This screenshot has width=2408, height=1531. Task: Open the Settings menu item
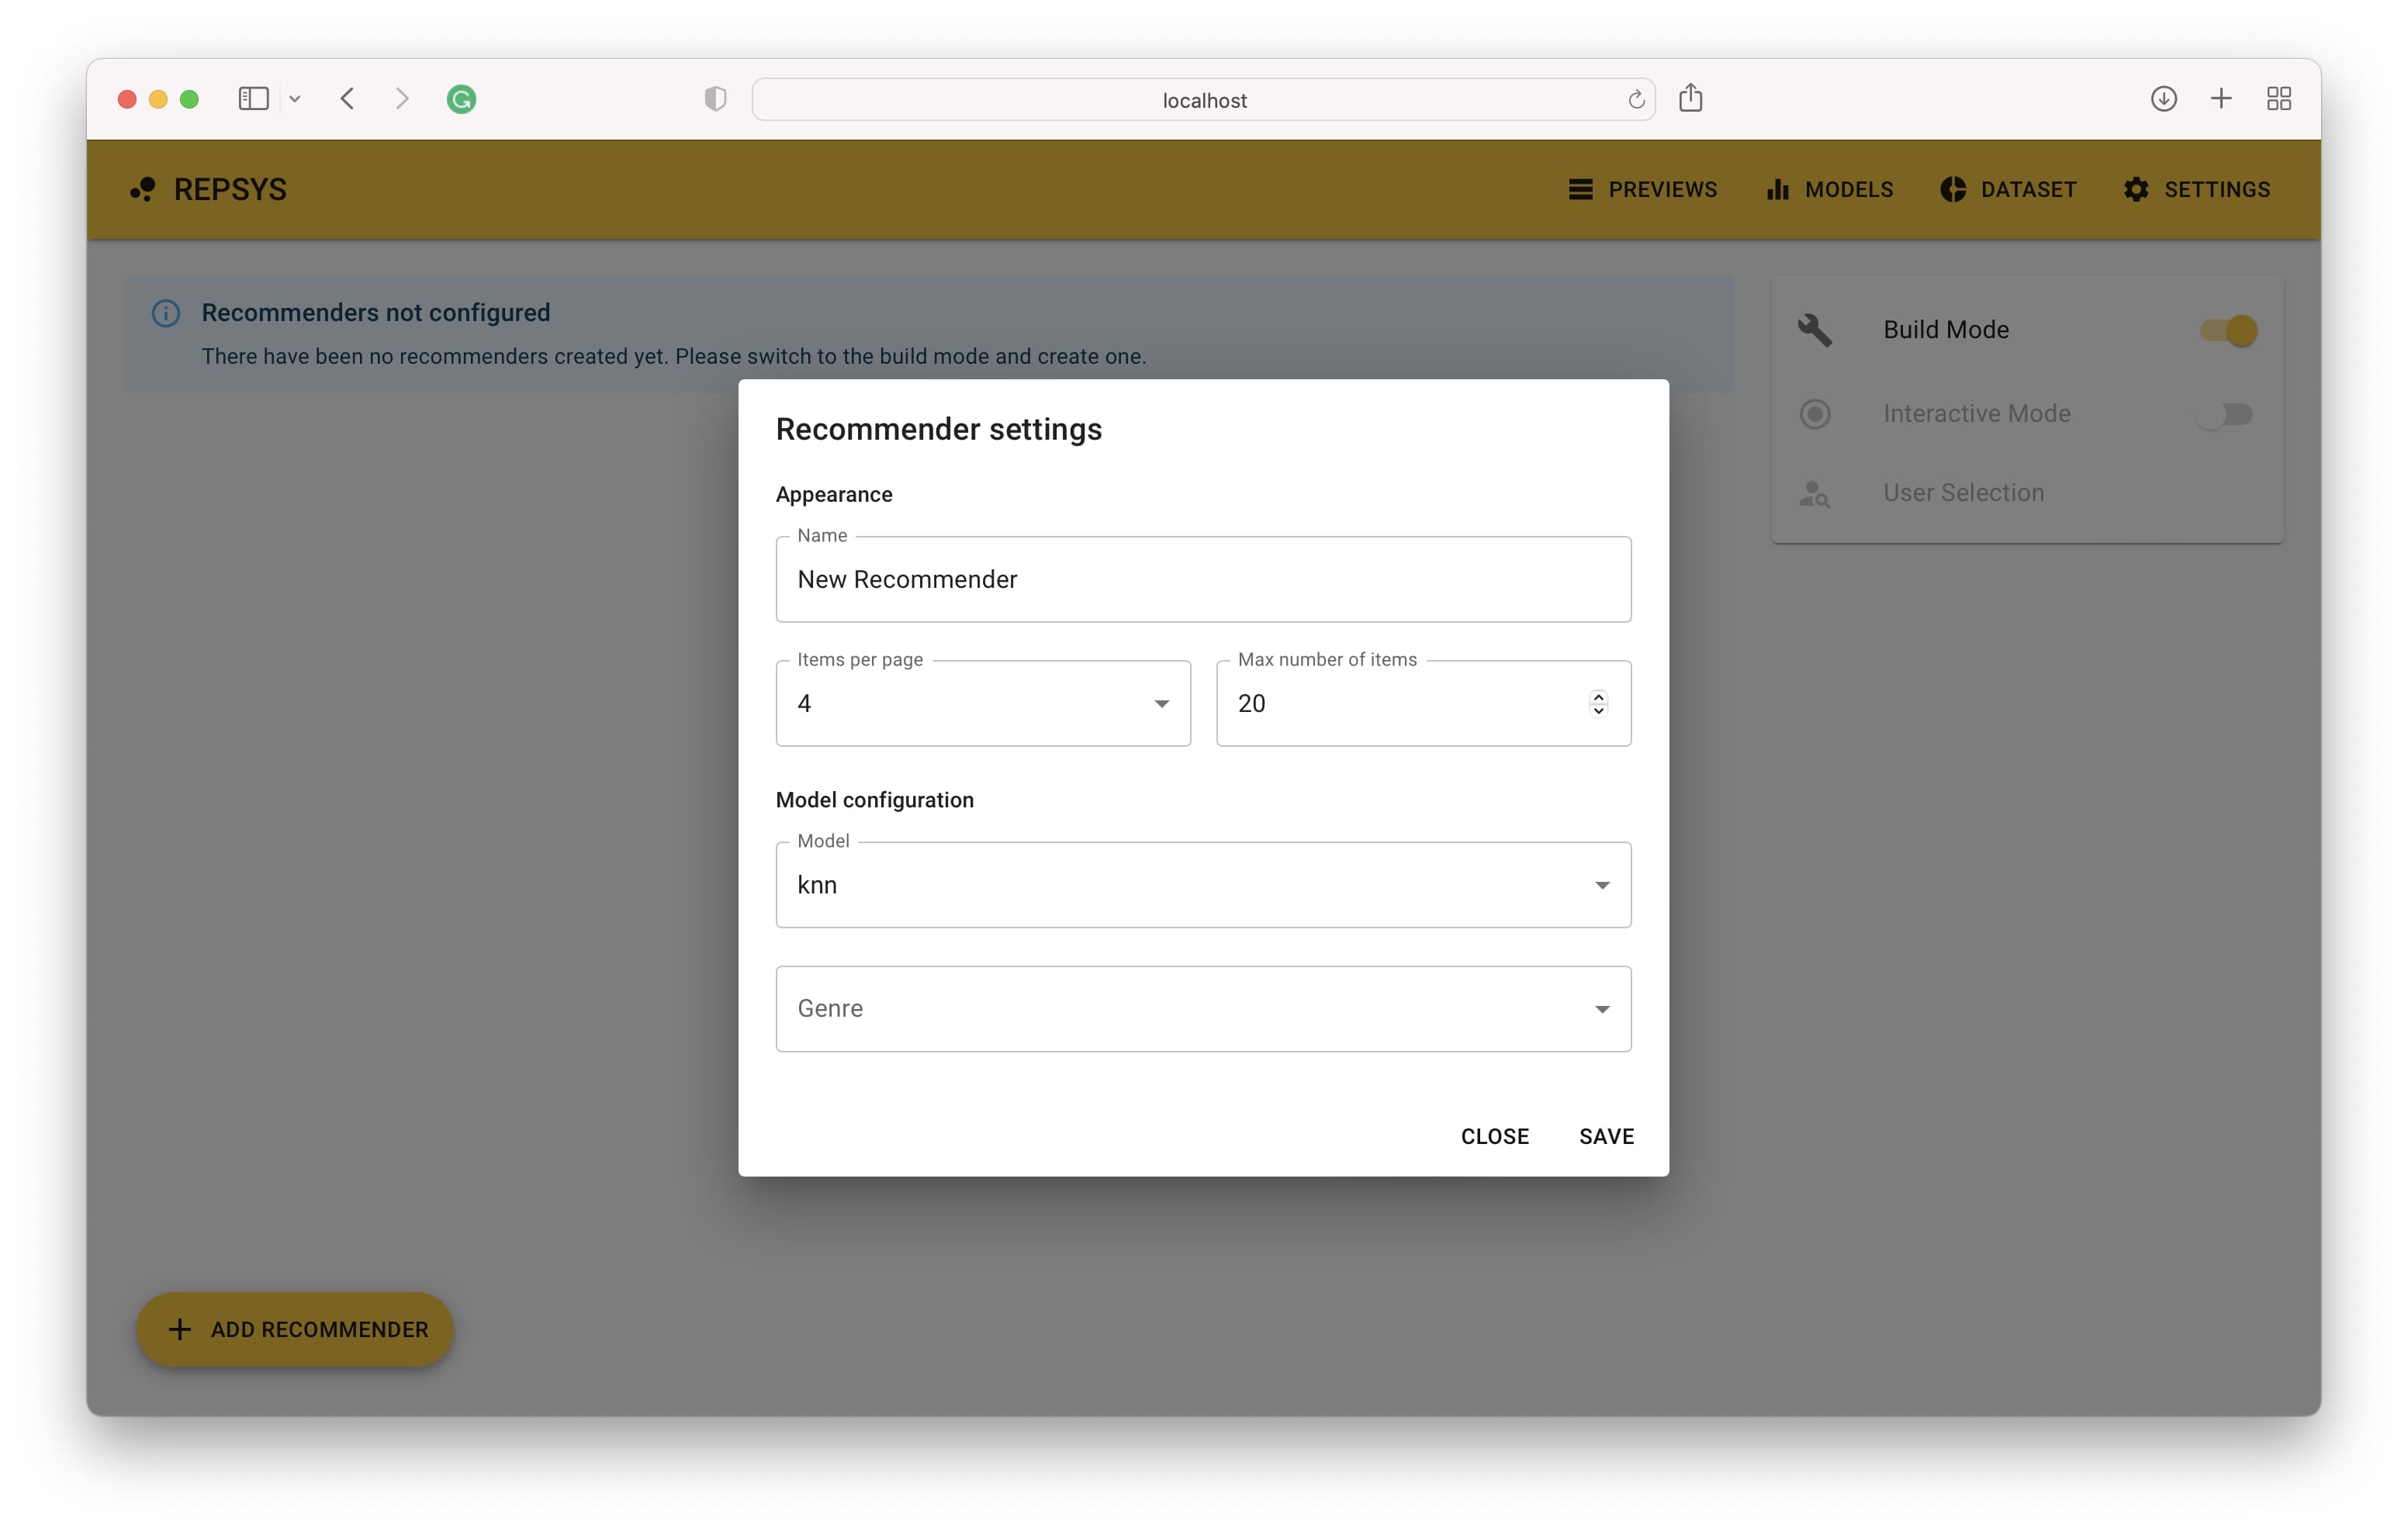[2197, 189]
